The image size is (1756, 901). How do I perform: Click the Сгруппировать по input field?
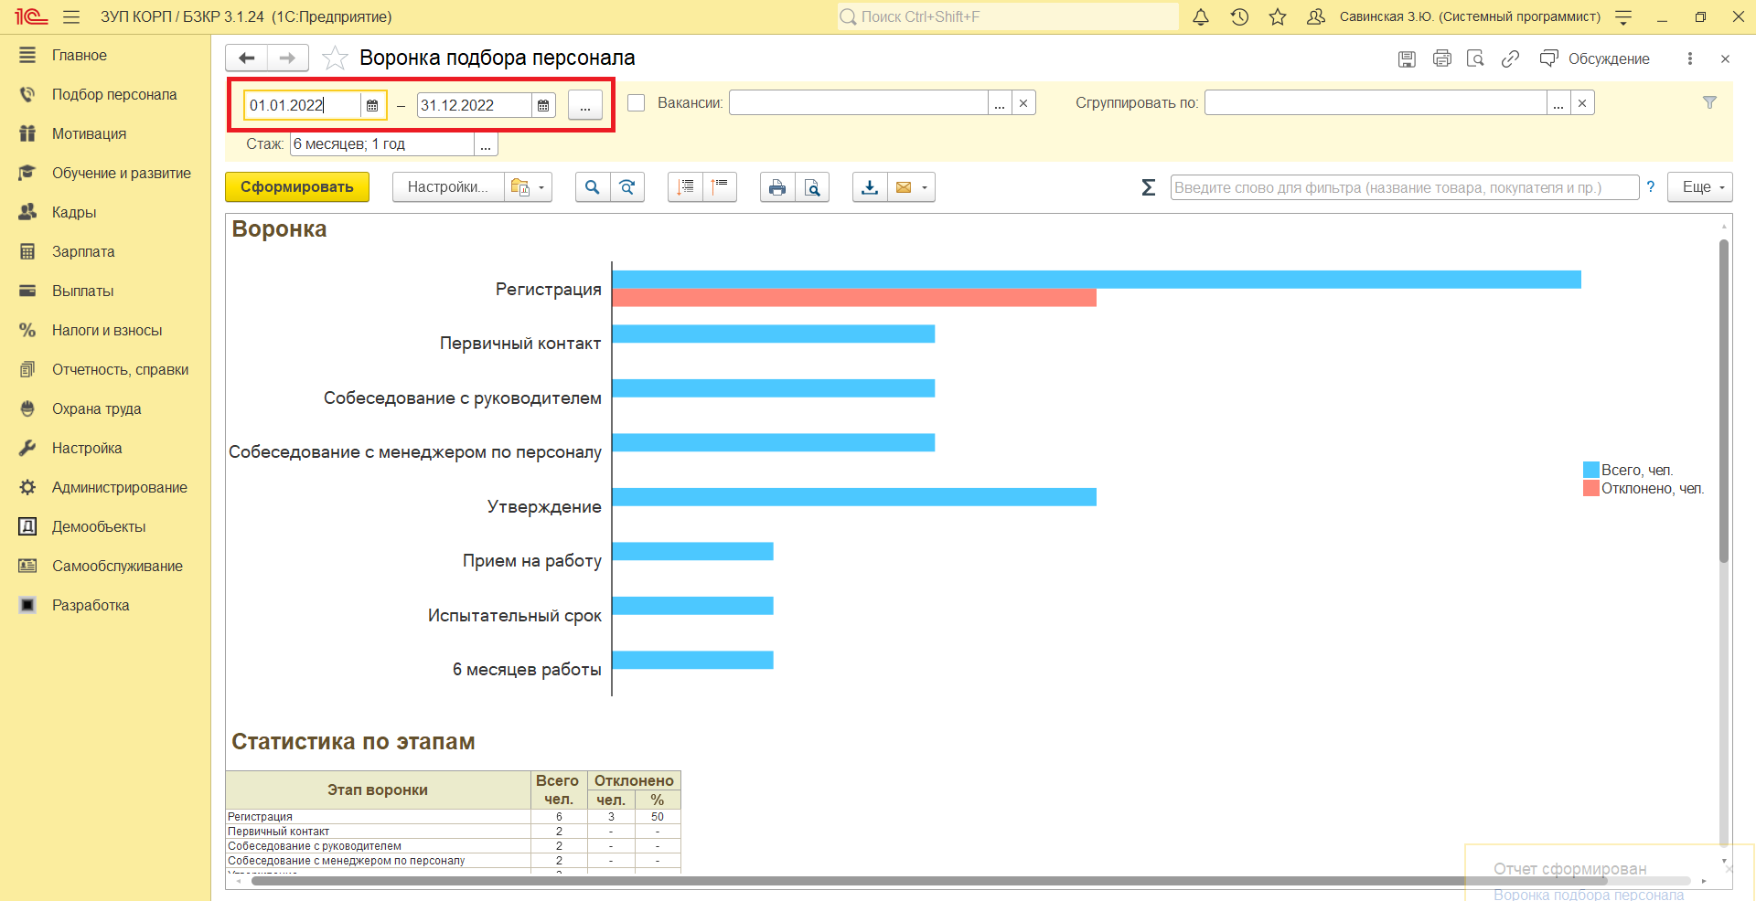(x=1376, y=103)
